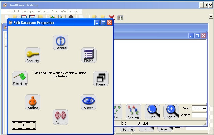Open the Startup properties icon

pos(20,79)
